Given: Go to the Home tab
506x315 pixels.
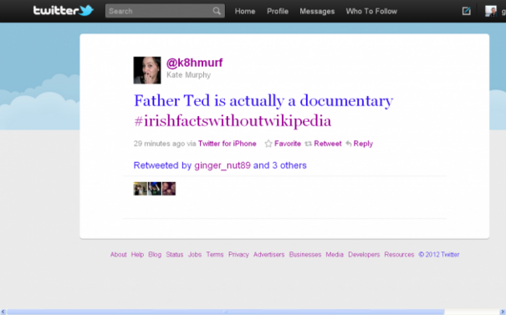Looking at the screenshot, I should pyautogui.click(x=245, y=12).
